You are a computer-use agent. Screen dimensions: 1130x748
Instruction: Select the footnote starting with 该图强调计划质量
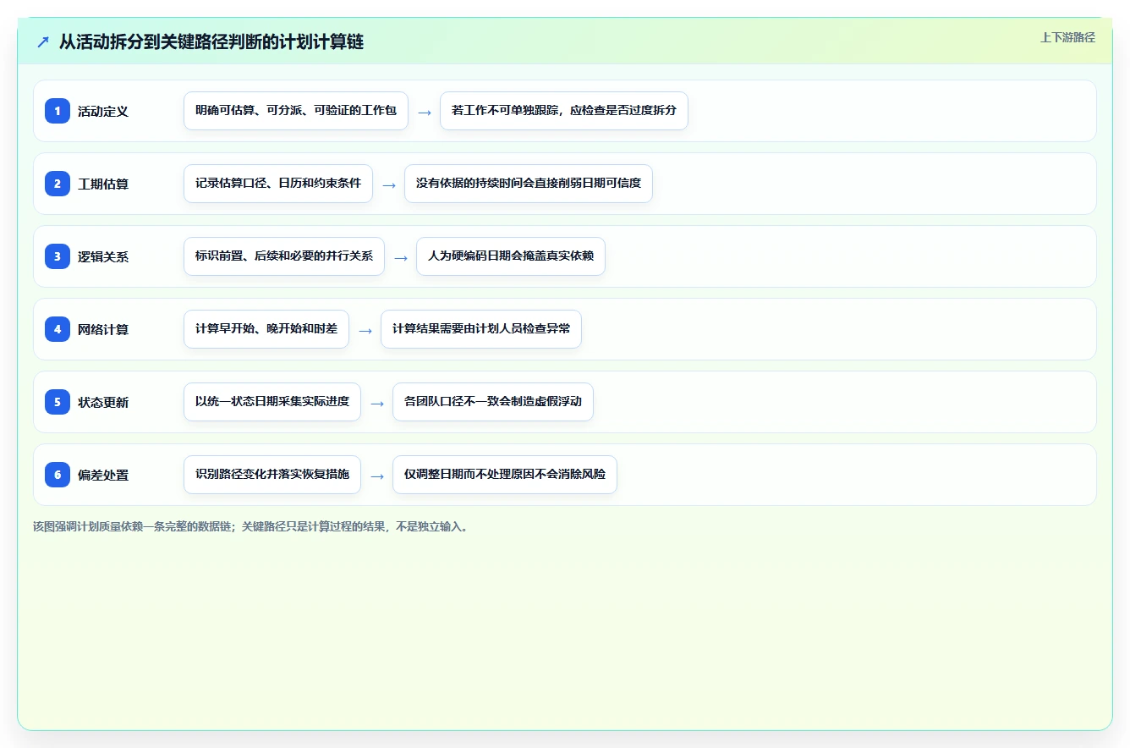click(250, 526)
